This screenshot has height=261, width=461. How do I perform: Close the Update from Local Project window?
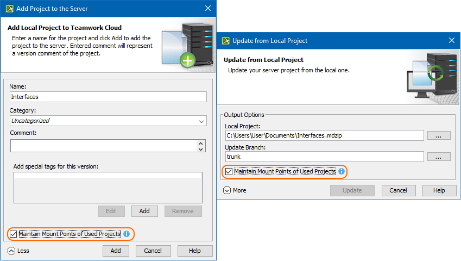pyautogui.click(x=451, y=40)
